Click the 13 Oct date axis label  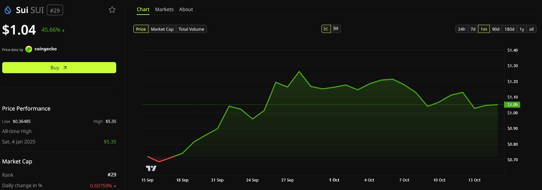(474, 180)
